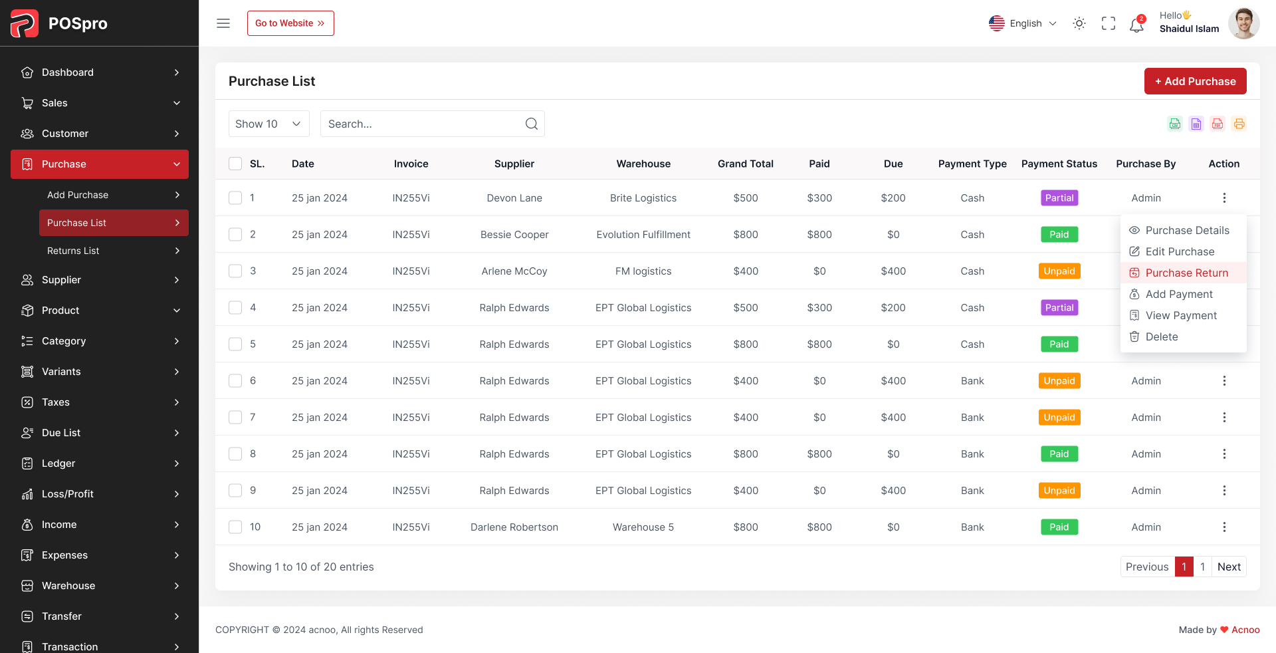
Task: Expand the Product sidebar section
Action: click(100, 310)
